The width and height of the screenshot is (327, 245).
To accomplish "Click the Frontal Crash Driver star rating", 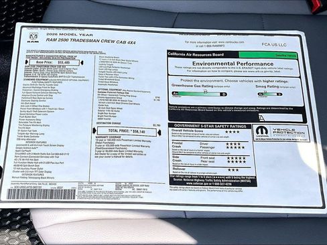I will click(x=233, y=144).
